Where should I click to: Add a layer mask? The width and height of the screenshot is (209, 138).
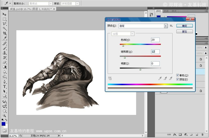click(180, 135)
